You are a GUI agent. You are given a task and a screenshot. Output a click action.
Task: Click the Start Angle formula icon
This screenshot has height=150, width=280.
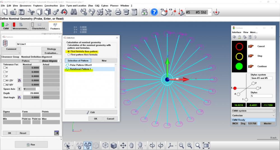point(19,97)
